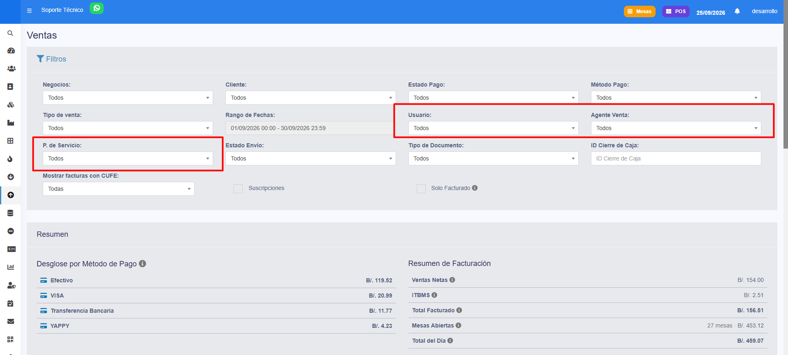Enable the Solo Facturado checkbox
Image resolution: width=788 pixels, height=355 pixels.
point(421,189)
